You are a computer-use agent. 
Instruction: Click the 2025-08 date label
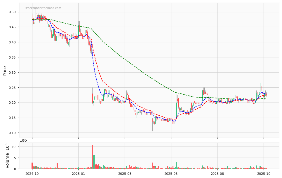(217, 174)
